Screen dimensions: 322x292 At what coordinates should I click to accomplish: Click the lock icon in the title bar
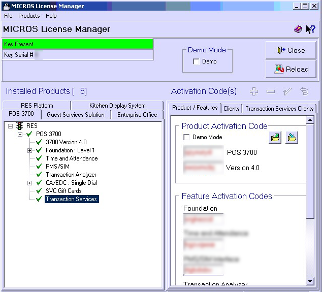coord(7,6)
